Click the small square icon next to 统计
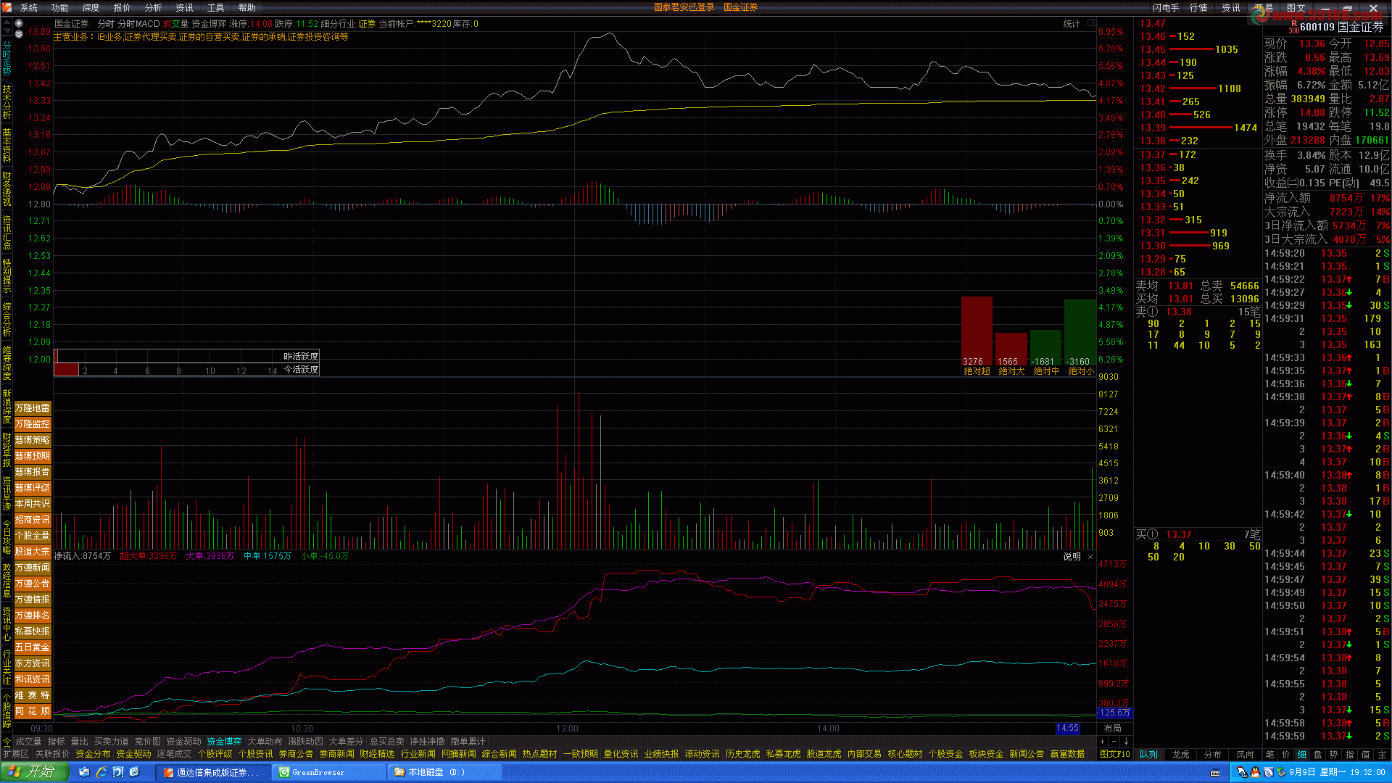This screenshot has height=783, width=1392. (x=1091, y=23)
